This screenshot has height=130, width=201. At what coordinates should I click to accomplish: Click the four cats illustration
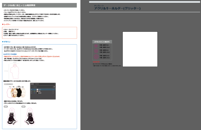[x=15, y=91]
